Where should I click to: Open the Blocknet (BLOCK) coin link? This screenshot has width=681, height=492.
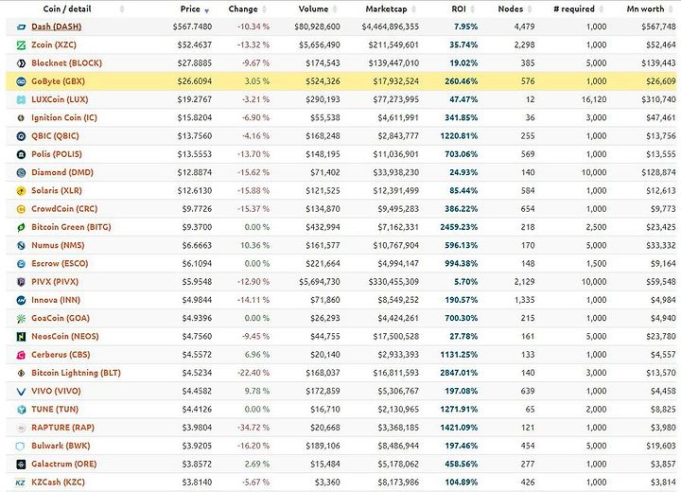66,63
